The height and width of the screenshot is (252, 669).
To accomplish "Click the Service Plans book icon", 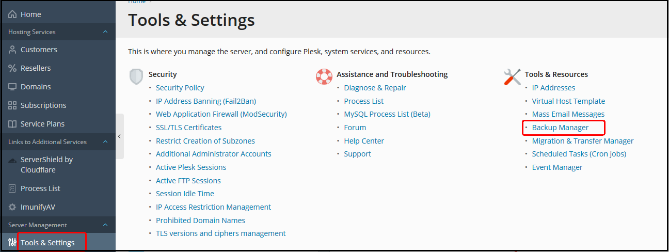I will pyautogui.click(x=12, y=124).
